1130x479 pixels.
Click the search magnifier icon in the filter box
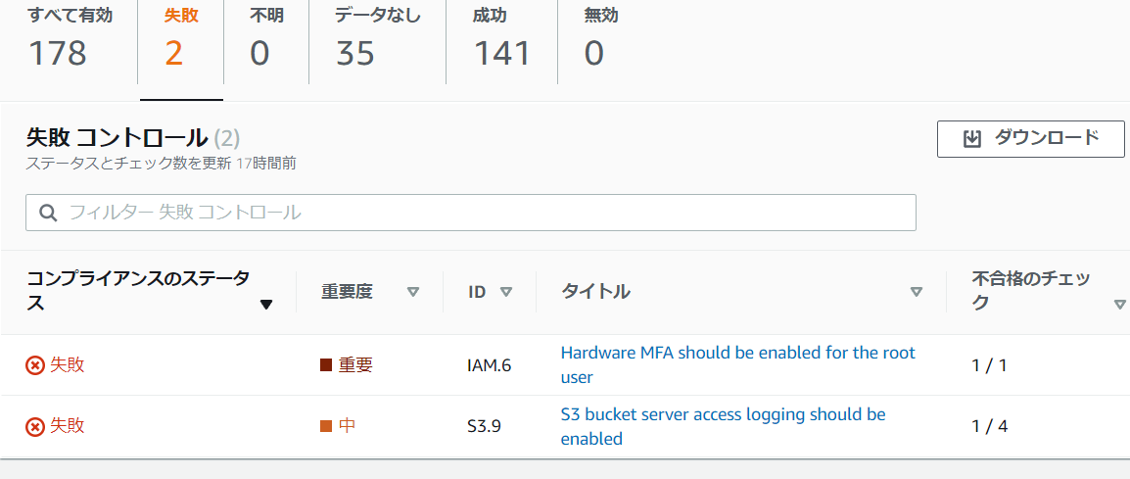tap(47, 213)
